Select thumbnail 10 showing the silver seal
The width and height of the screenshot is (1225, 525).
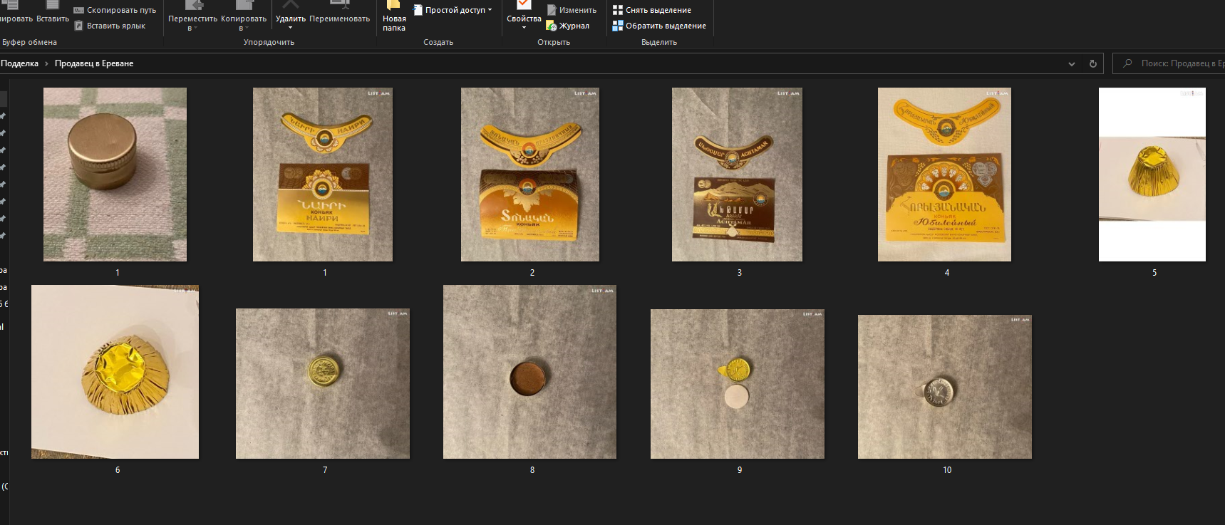pos(944,387)
